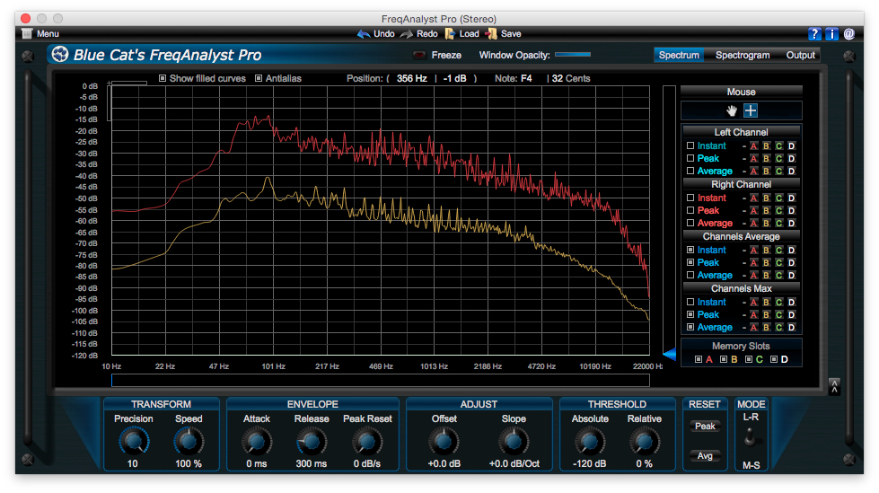The image size is (879, 493).
Task: Click the Release value 300 ms
Action: (x=312, y=464)
